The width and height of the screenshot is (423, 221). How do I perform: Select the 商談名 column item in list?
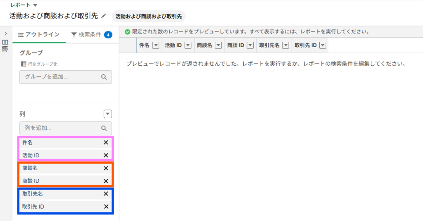66,168
